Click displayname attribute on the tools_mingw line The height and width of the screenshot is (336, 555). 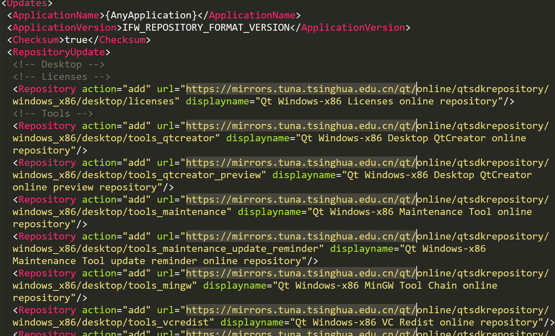(235, 285)
